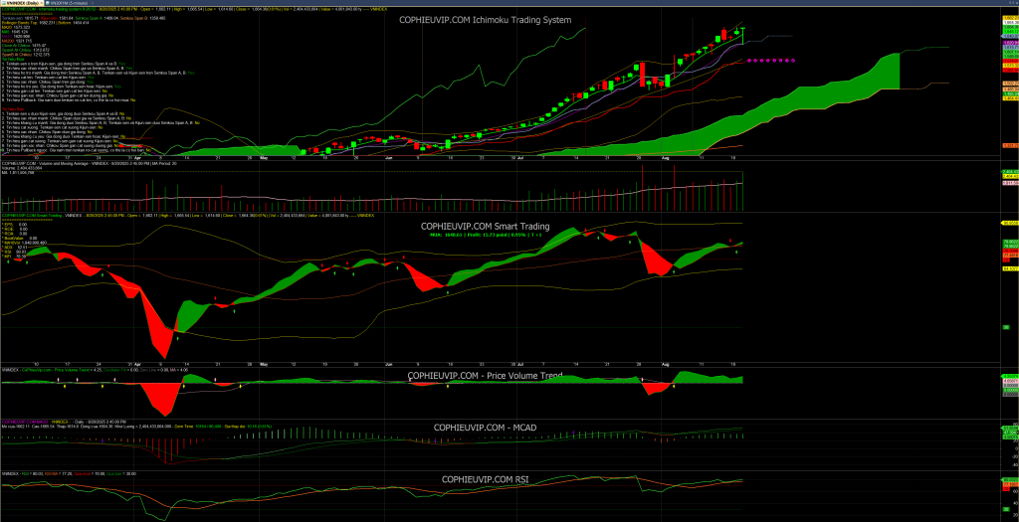This screenshot has width=1019, height=522.
Task: Select the ADX value in Smart Trading pane
Action: [22, 248]
